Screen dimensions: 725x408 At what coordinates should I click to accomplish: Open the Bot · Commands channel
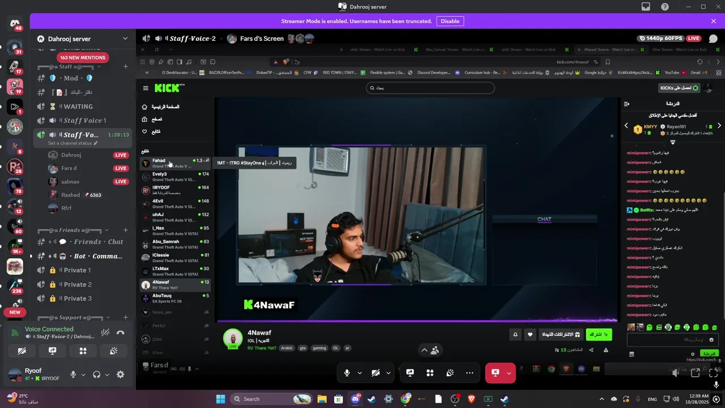pyautogui.click(x=83, y=256)
